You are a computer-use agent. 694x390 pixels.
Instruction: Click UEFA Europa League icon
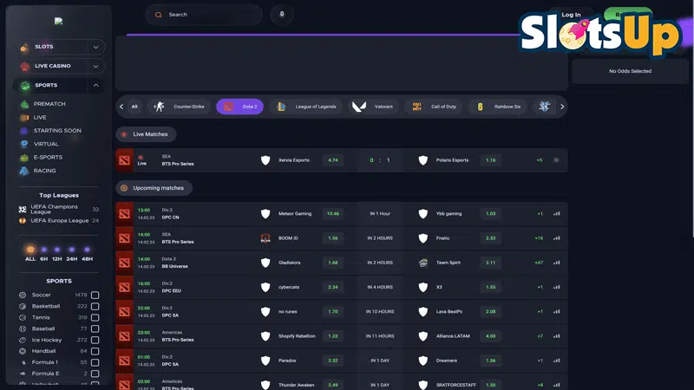click(x=23, y=221)
